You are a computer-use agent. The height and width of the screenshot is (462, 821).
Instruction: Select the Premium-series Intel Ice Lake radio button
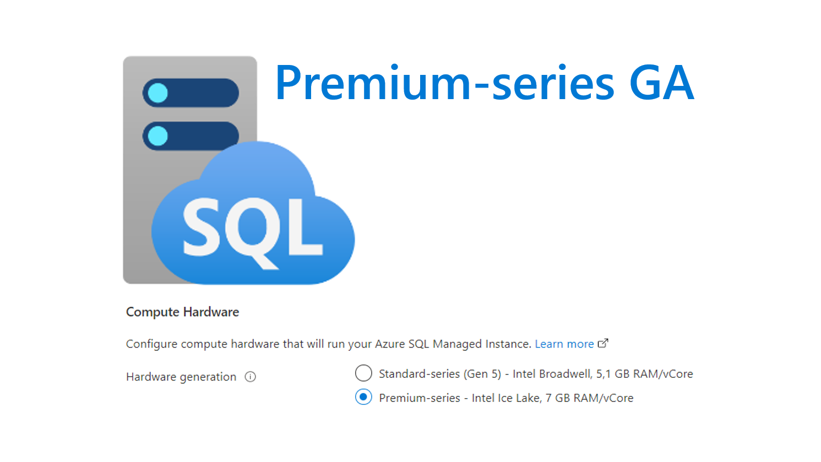[363, 397]
